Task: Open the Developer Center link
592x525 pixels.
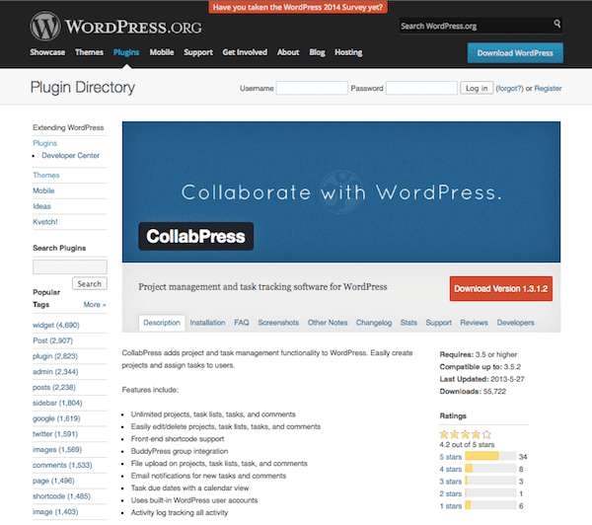Action: point(71,156)
